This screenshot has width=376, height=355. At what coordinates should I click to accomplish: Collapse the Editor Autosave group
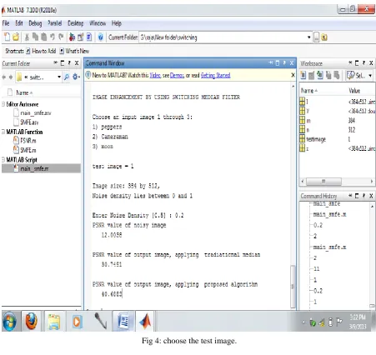3,104
